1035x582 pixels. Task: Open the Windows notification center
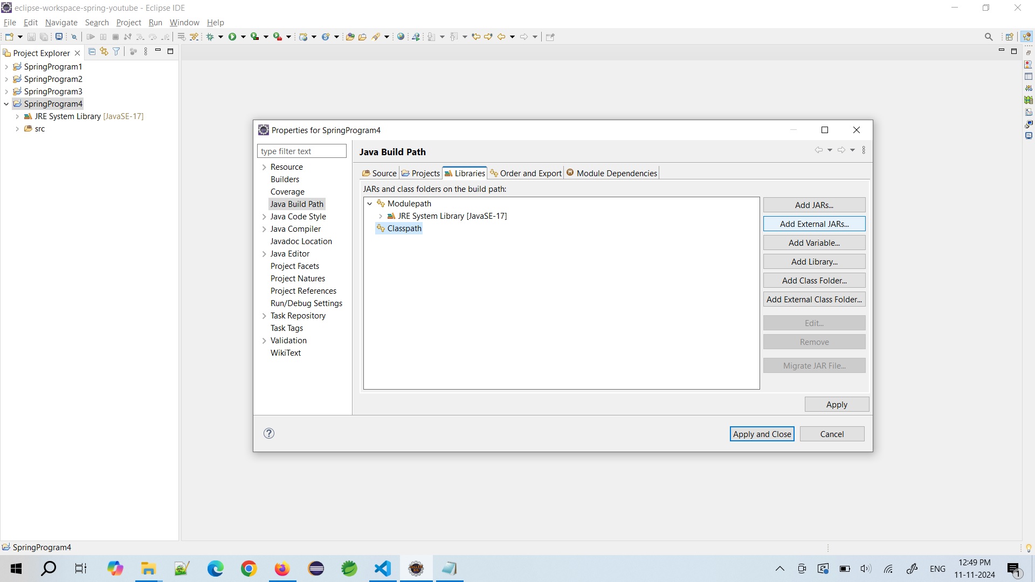pos(1014,569)
